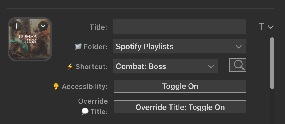Expand the chevron beside the T icon

click(271, 27)
